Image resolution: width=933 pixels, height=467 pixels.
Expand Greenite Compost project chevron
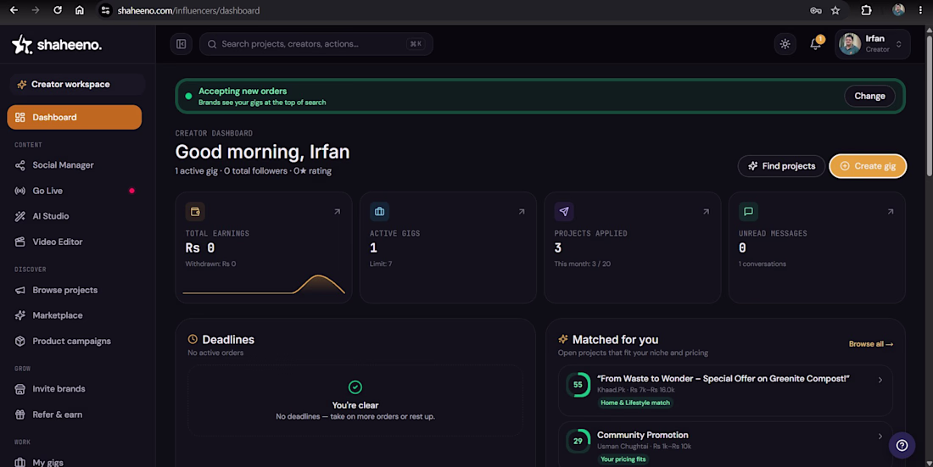click(880, 380)
